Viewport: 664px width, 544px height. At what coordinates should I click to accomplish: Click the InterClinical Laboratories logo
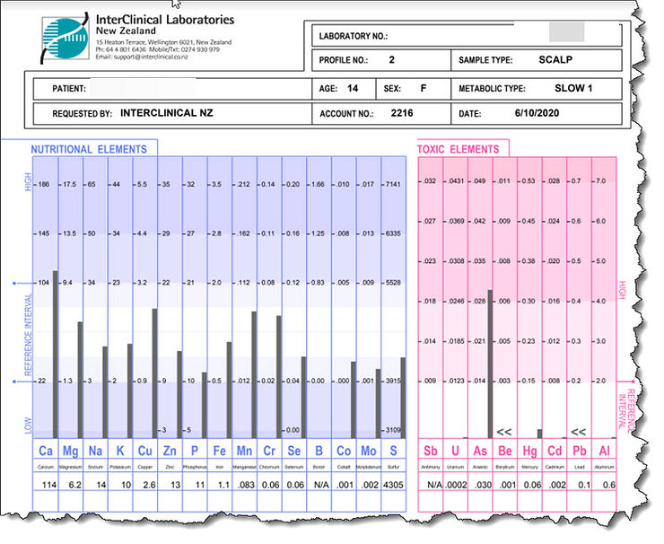64,37
